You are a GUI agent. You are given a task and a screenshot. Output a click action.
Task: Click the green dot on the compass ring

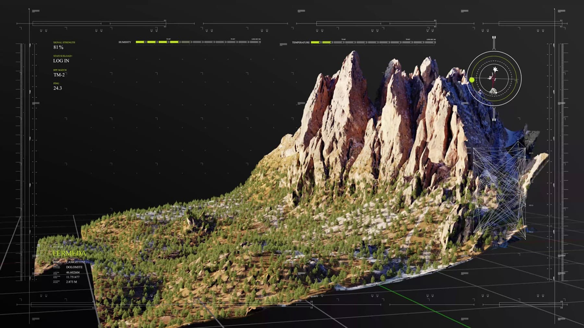pyautogui.click(x=472, y=80)
